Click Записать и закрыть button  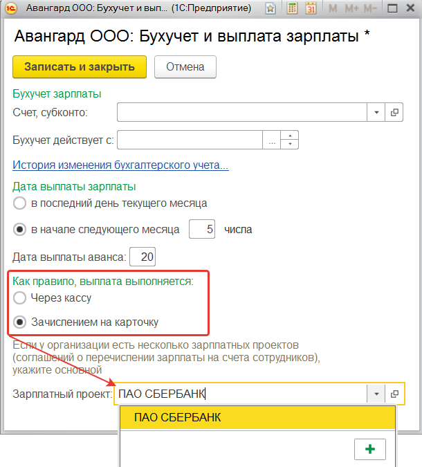tap(80, 67)
